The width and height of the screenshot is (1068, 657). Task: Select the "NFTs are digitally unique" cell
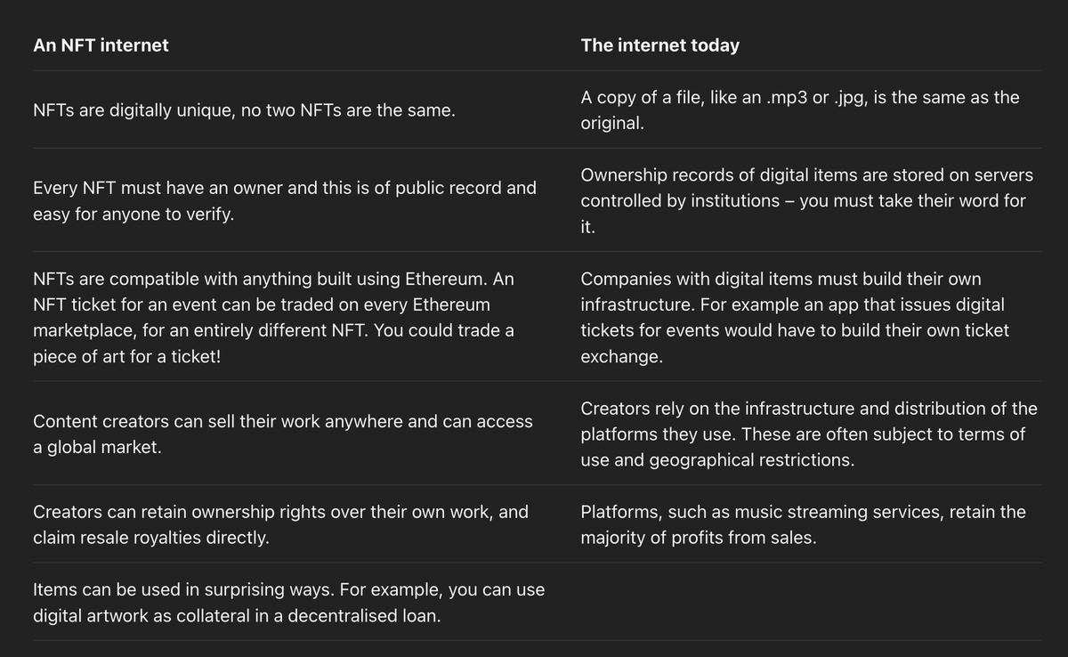tap(244, 111)
